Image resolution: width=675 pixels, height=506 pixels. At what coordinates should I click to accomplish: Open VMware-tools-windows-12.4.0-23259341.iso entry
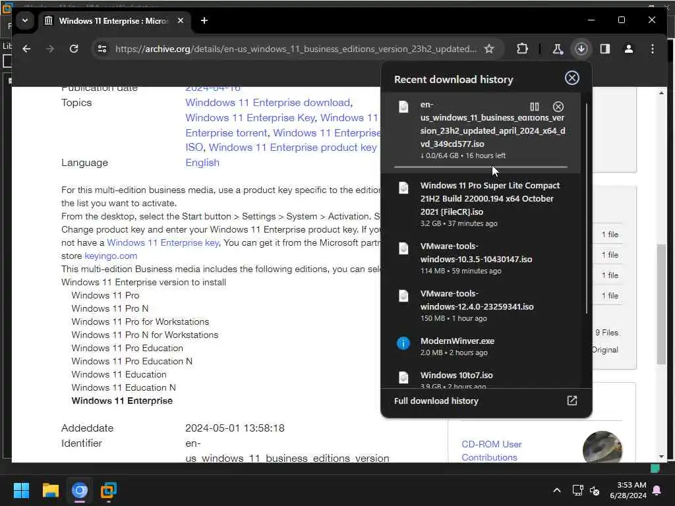click(x=481, y=306)
